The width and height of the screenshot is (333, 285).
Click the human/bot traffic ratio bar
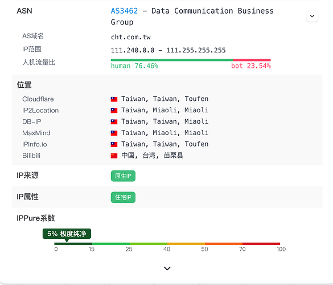point(191,60)
